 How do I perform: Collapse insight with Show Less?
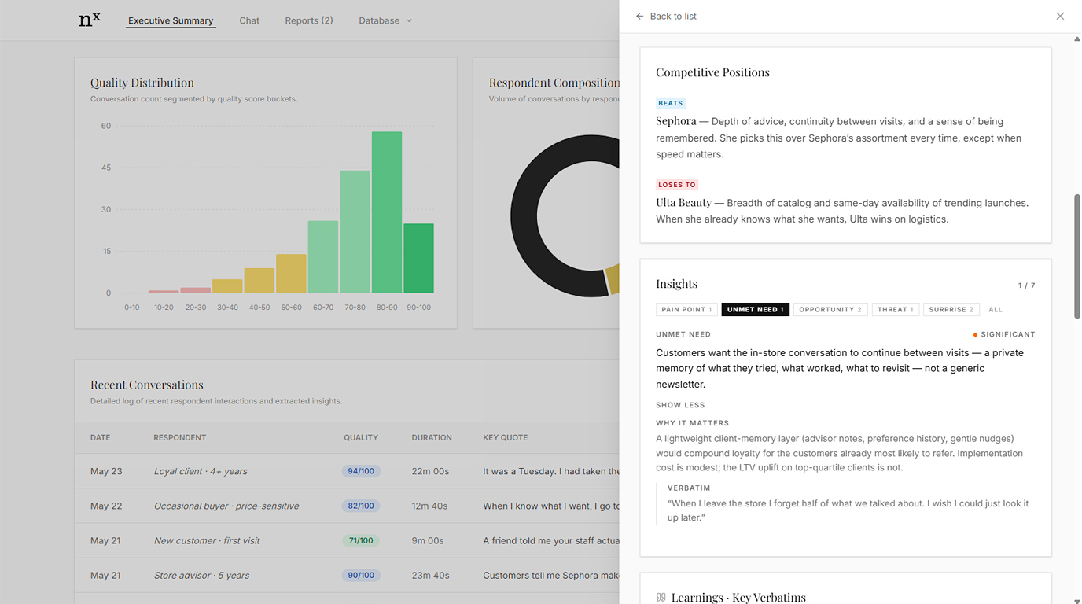point(680,405)
